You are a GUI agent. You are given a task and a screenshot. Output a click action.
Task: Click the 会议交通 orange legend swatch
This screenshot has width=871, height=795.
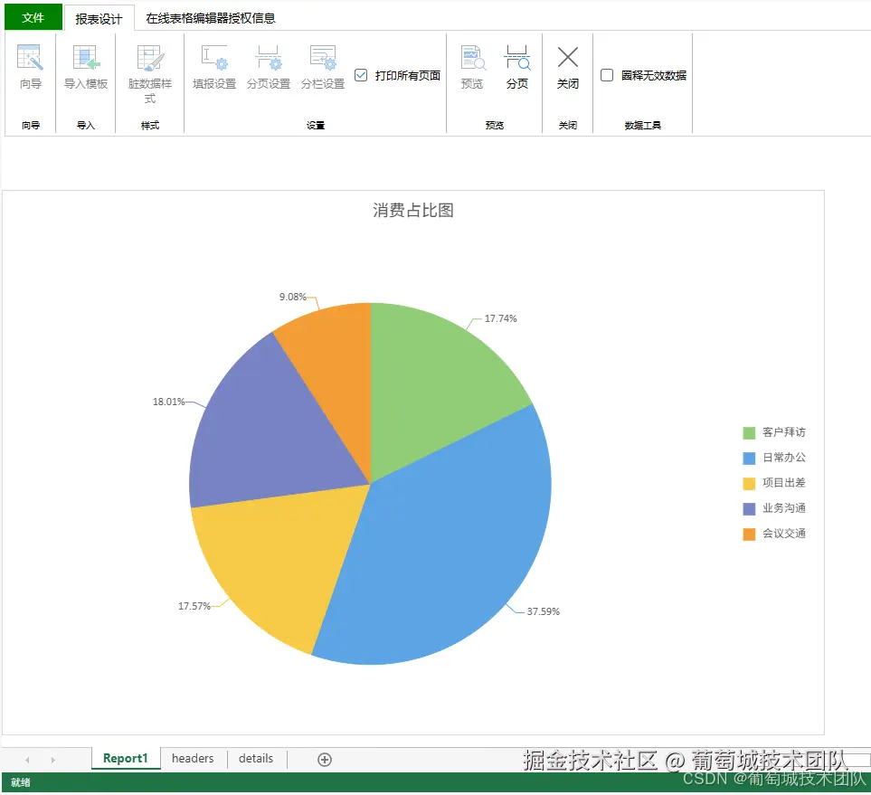click(749, 534)
